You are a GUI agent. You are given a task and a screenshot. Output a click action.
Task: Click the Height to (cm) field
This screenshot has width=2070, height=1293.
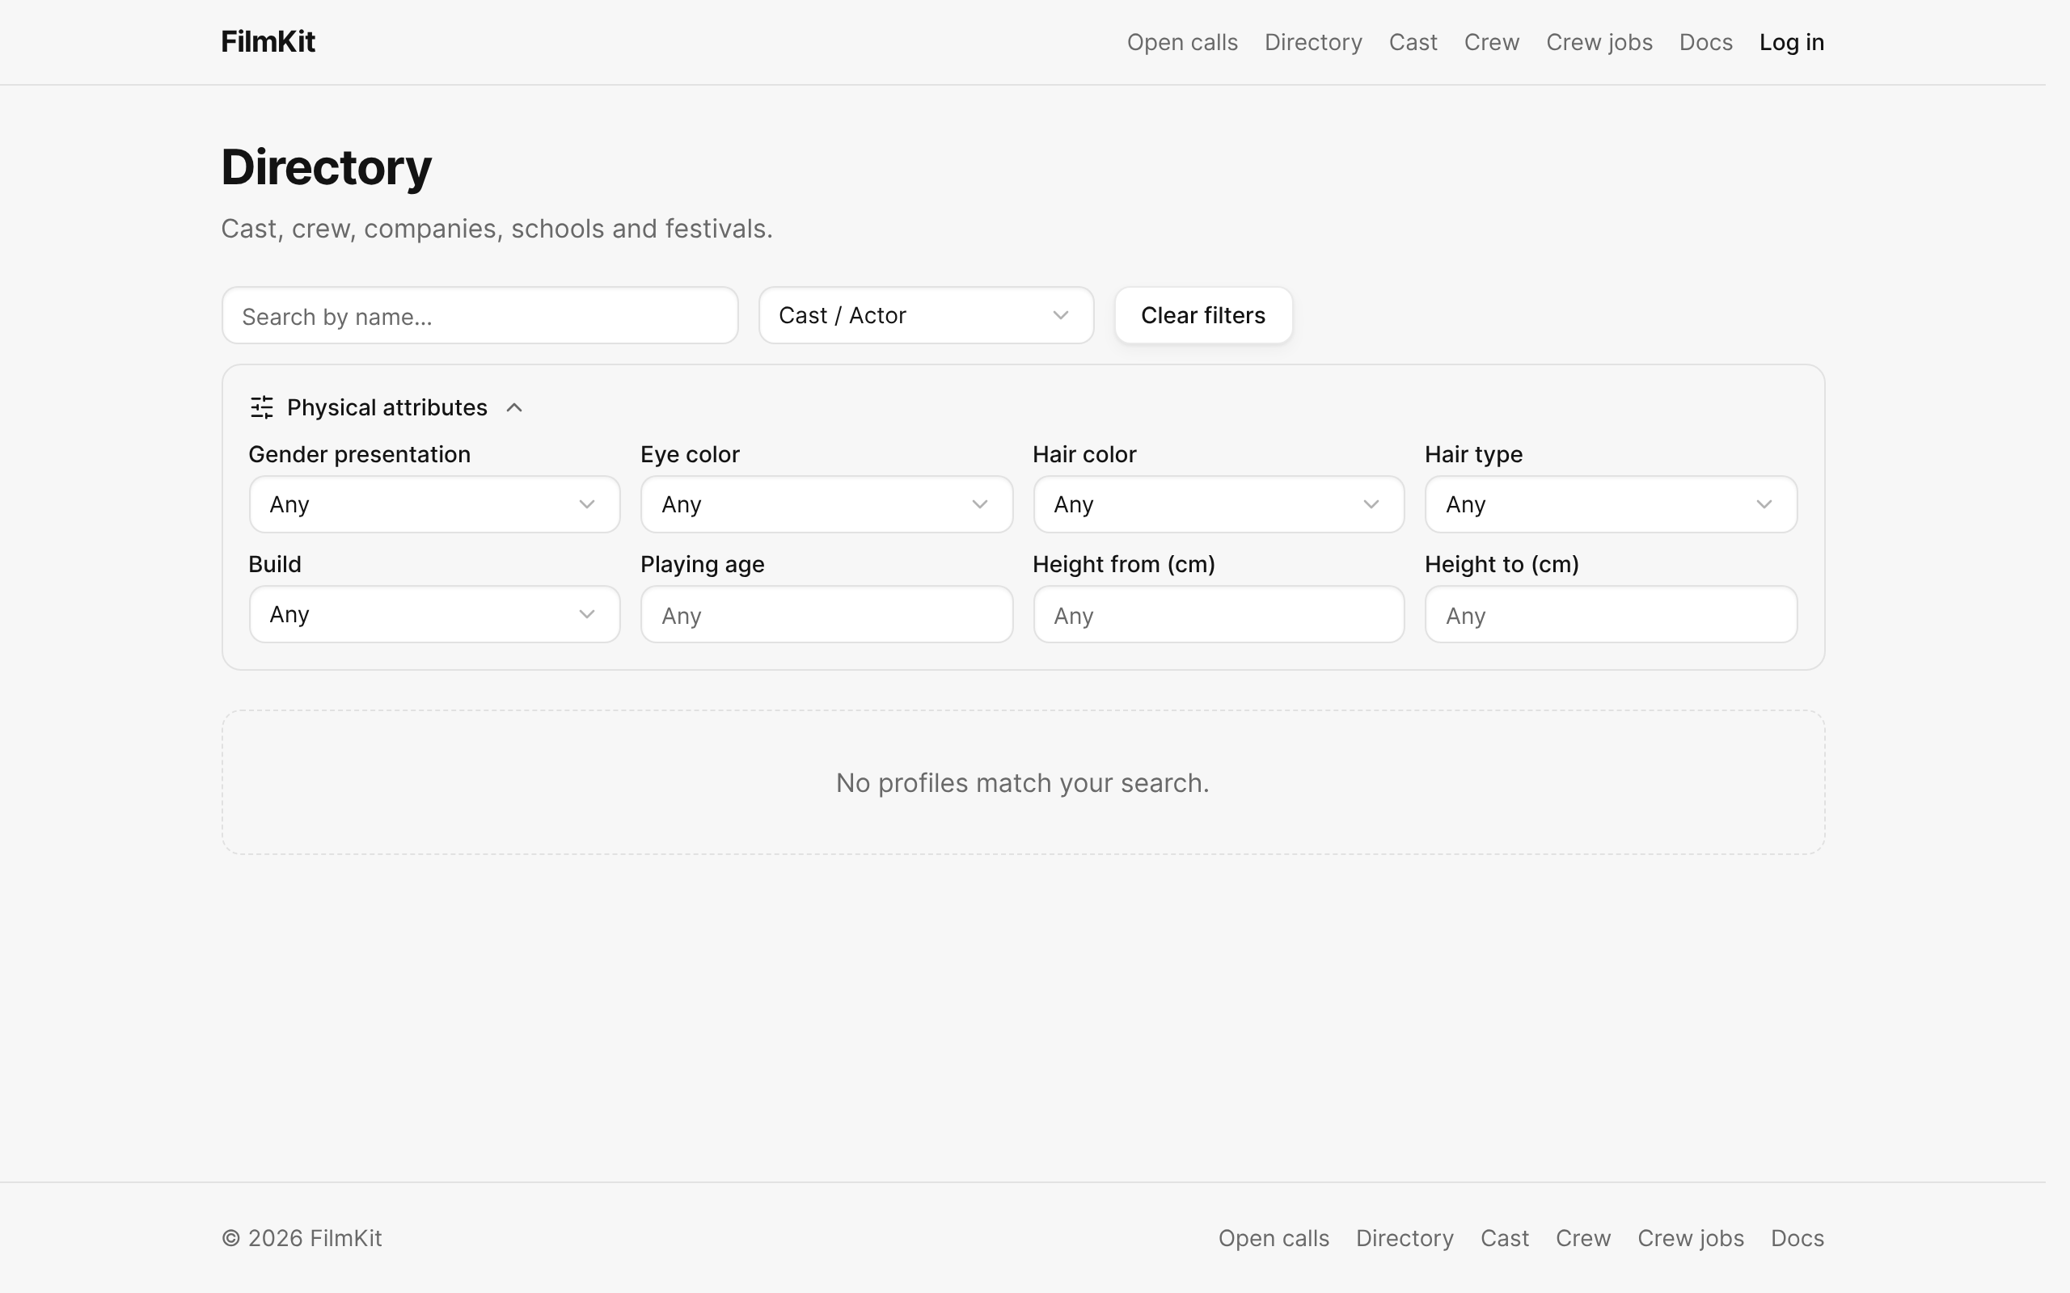[x=1611, y=614]
